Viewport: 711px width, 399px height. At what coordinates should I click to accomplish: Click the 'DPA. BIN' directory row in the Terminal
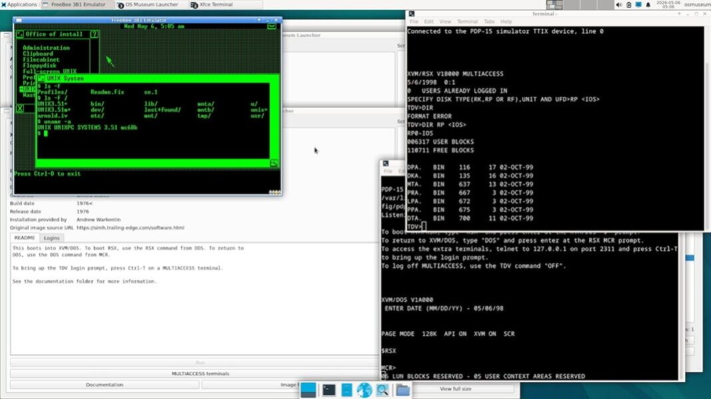tap(470, 168)
